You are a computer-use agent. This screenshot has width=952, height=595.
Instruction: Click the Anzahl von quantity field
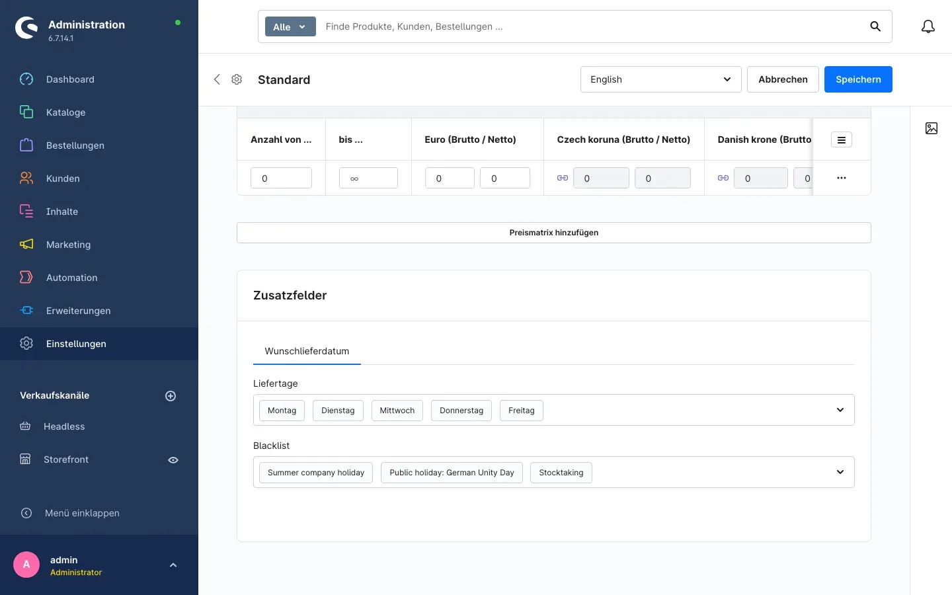tap(281, 178)
